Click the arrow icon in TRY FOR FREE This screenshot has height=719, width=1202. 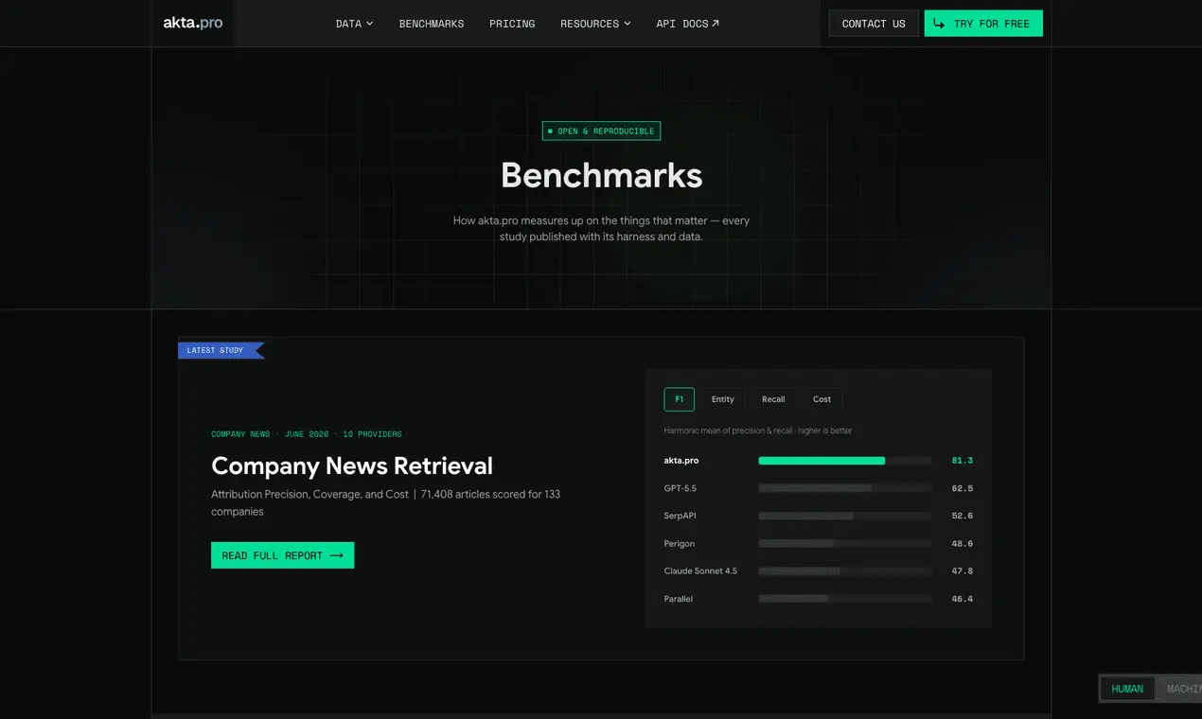coord(939,24)
